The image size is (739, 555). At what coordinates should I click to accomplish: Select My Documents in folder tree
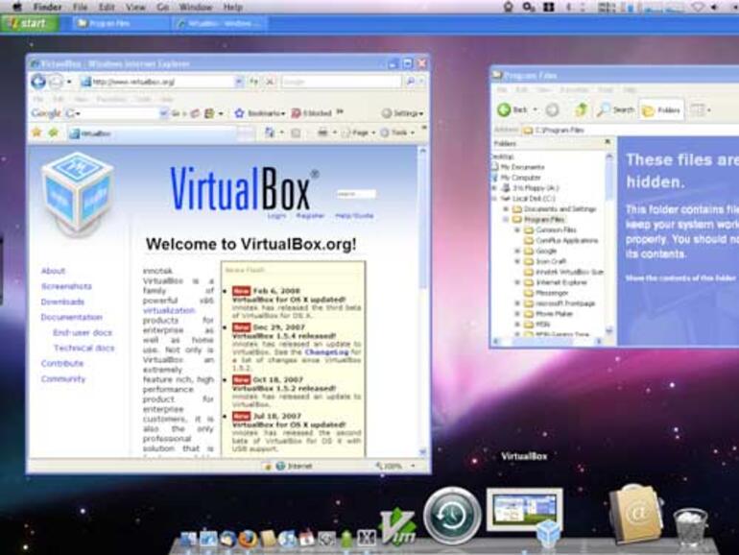point(517,167)
